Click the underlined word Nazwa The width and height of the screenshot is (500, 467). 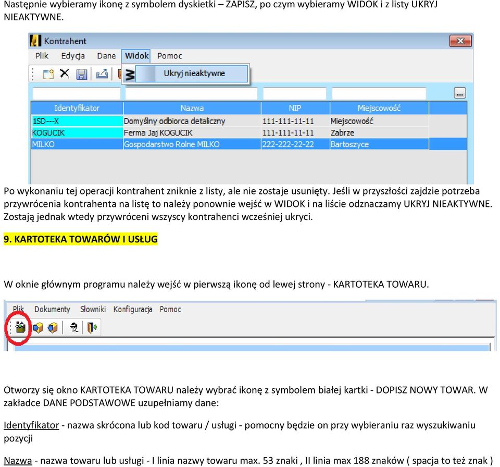click(x=18, y=461)
